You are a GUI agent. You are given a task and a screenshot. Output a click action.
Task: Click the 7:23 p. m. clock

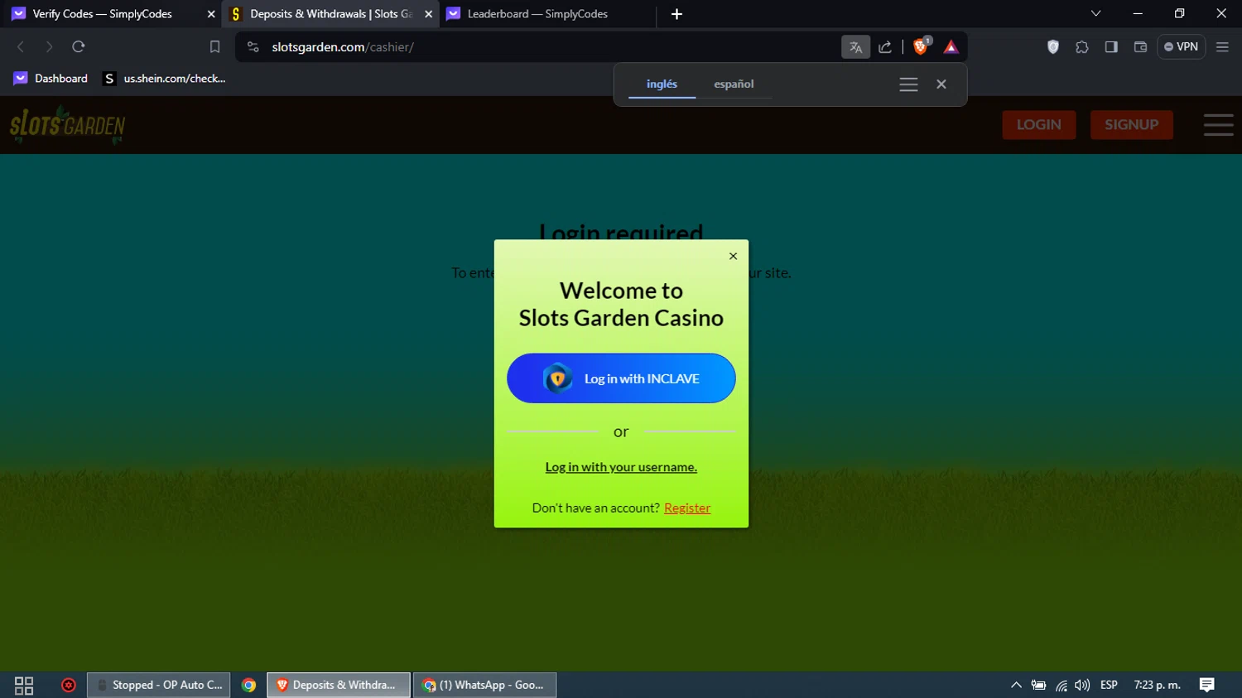pyautogui.click(x=1158, y=686)
